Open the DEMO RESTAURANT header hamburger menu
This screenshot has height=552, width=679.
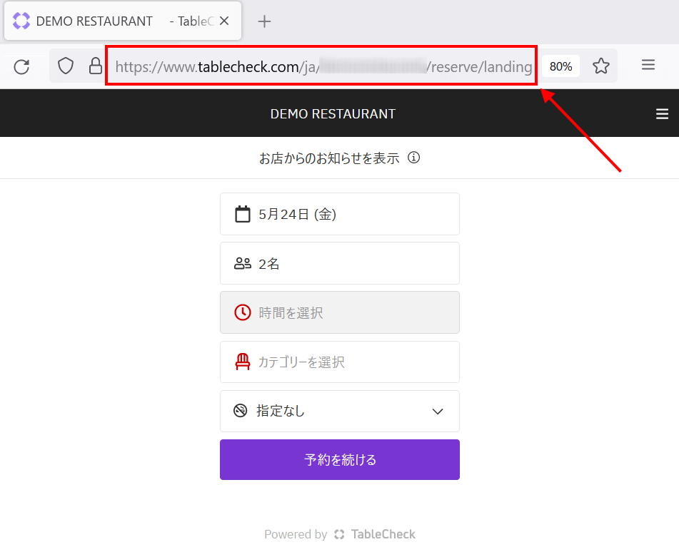[x=662, y=114]
